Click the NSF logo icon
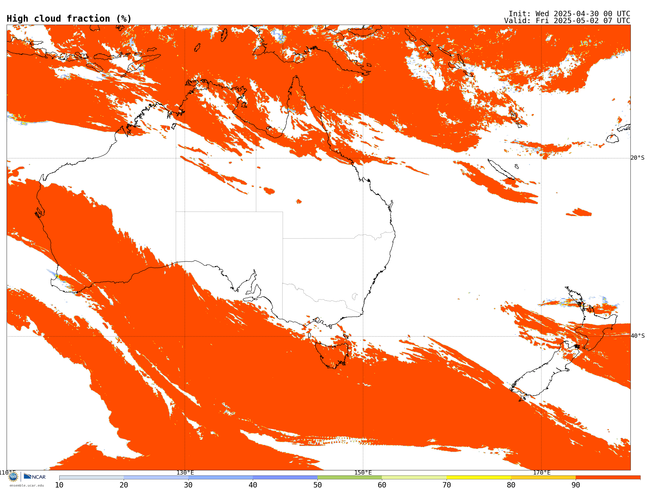Image resolution: width=650 pixels, height=489 pixels. coord(13,477)
